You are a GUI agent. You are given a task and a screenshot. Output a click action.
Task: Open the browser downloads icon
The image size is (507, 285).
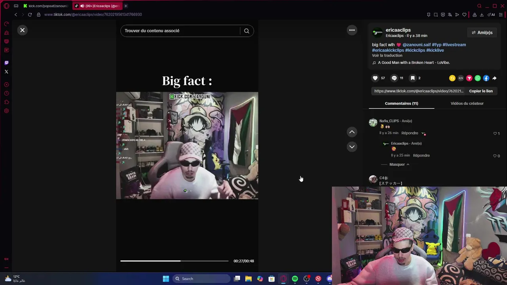click(482, 15)
